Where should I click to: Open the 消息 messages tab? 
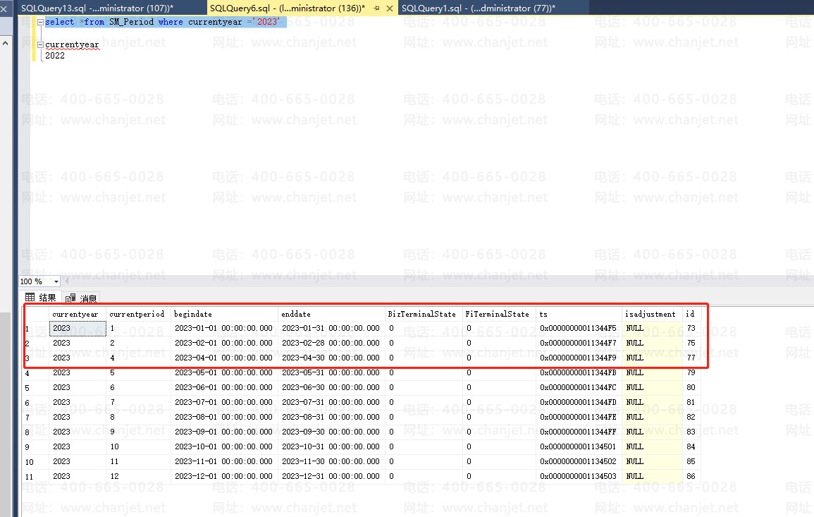(82, 298)
